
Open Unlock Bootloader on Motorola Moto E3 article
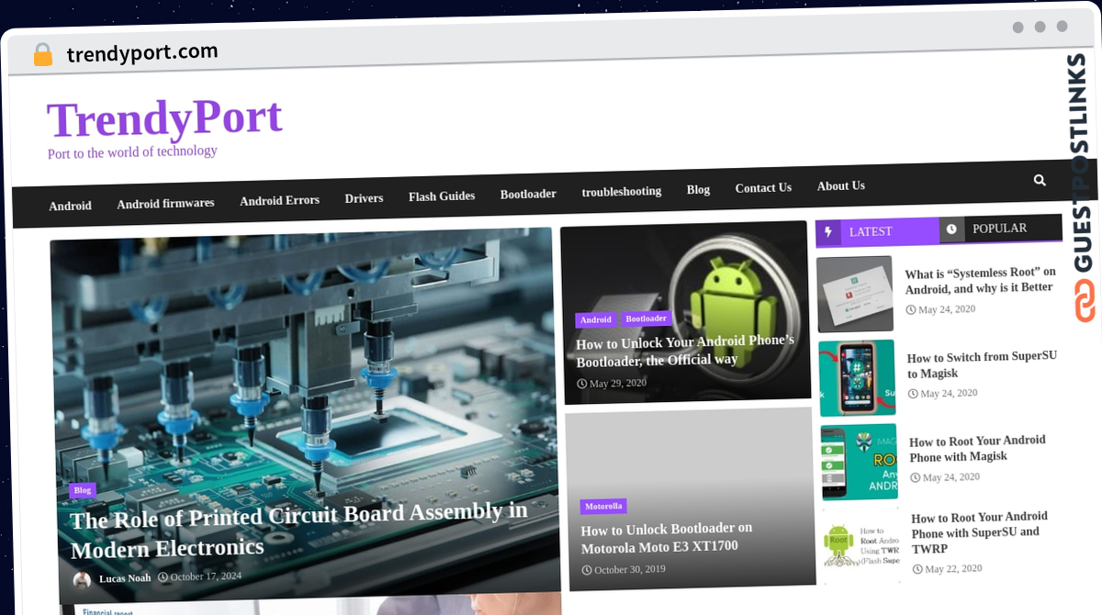click(667, 537)
